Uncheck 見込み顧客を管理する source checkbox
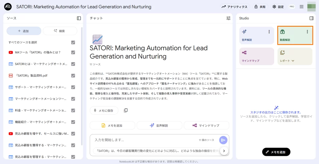Screen dimensions: 319x164 tap(73, 157)
